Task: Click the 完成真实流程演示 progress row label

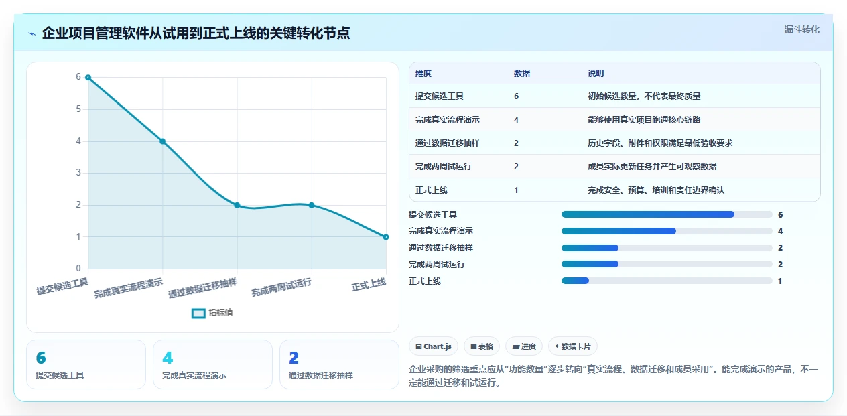Action: pos(441,231)
